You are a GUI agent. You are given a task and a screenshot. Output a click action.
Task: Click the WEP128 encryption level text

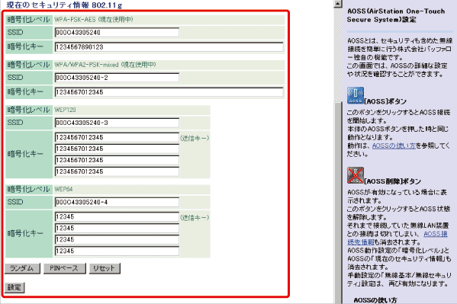click(65, 110)
